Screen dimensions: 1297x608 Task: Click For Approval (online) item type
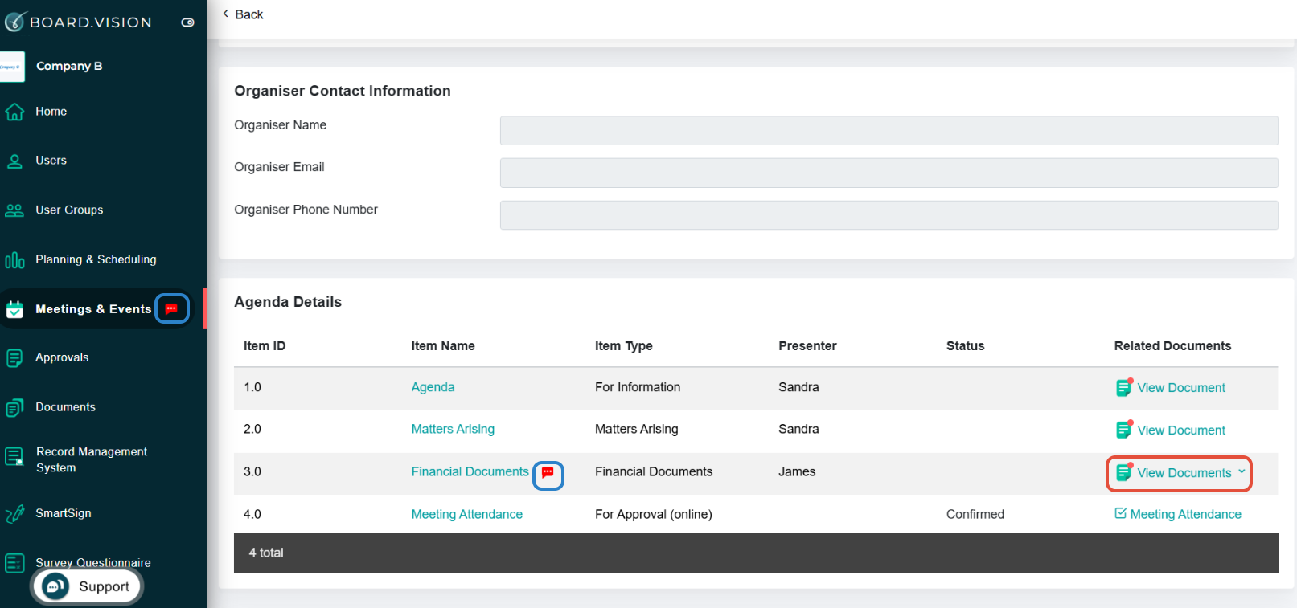tap(653, 514)
